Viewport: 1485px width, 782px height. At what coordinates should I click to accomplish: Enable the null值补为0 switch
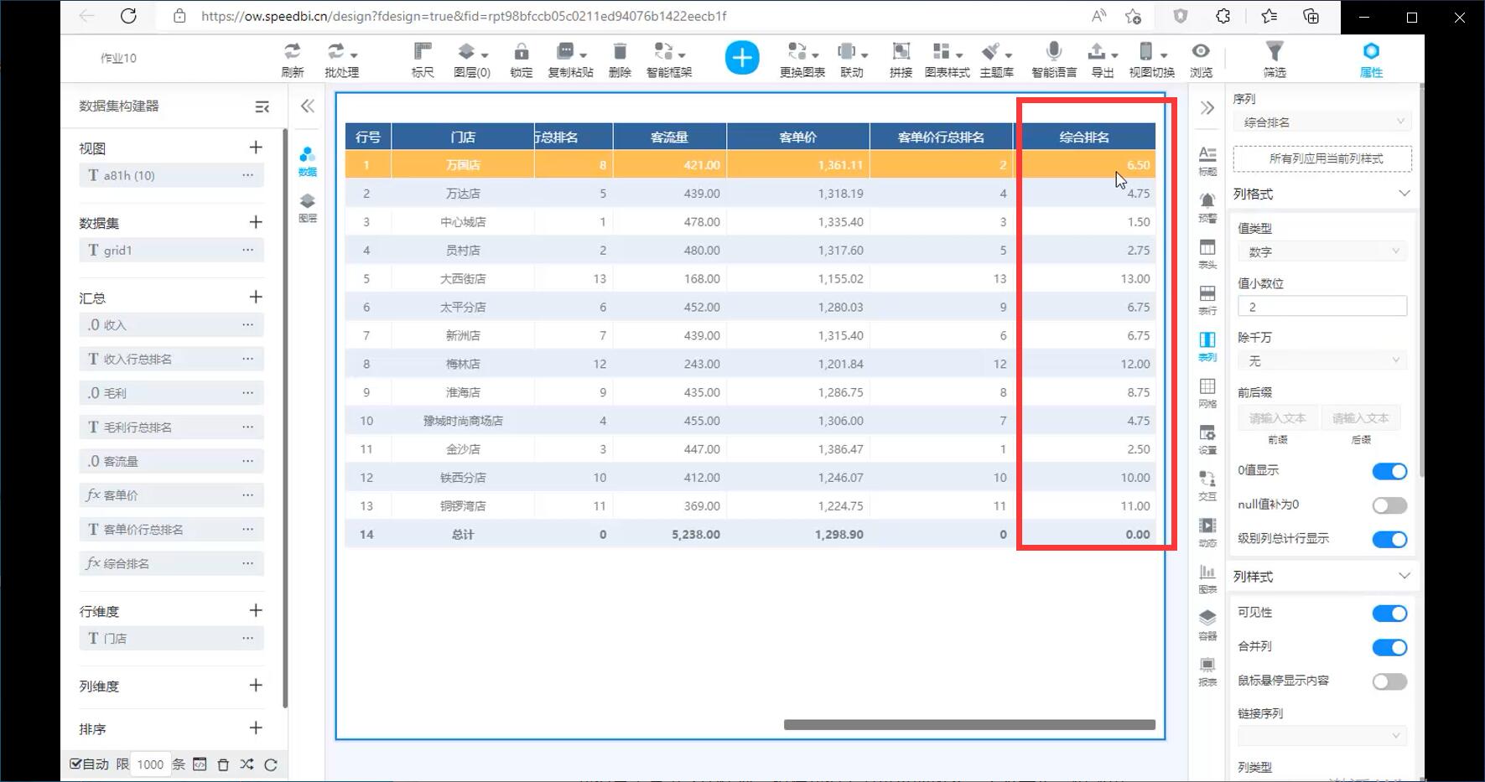(1389, 505)
